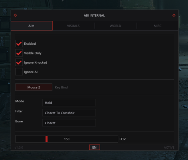The image size is (188, 160).
Task: Uncheck the Enabled checkbox
Action: click(x=19, y=43)
